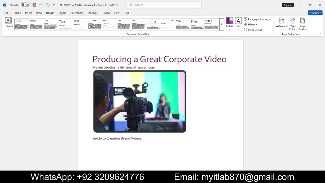Select the Design tab
The width and height of the screenshot is (325, 183).
50,13
